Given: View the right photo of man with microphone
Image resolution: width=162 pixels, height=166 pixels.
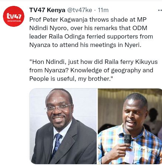Looking at the screenshot, I should 130,126.
